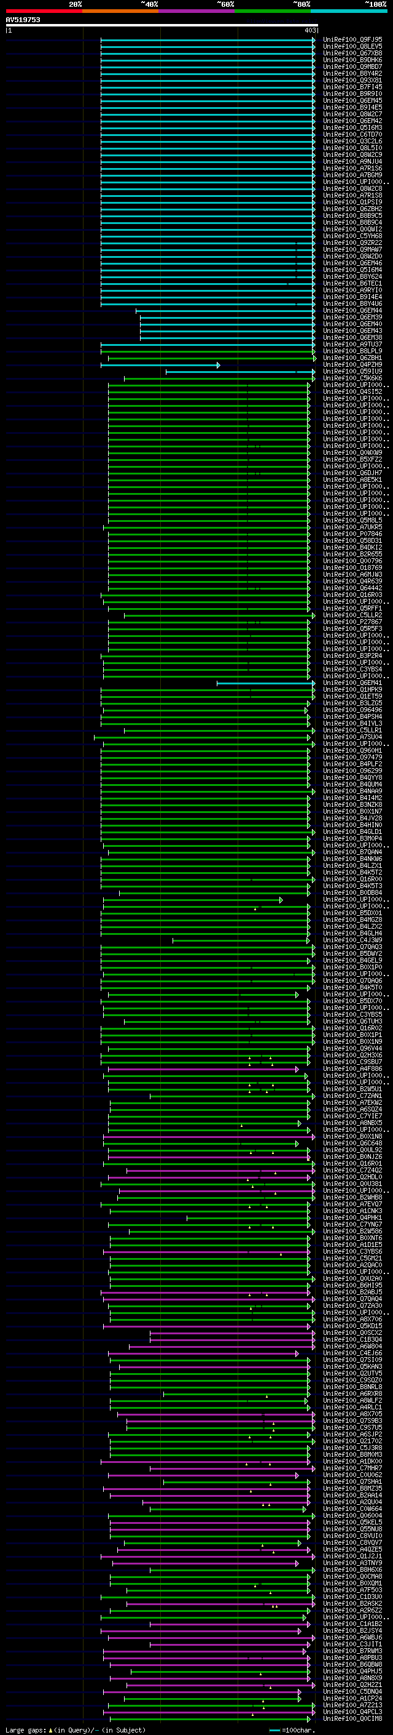Select the UniRef100_Q1J2J1 label
The width and height of the screenshot is (393, 1735).
tap(352, 1557)
